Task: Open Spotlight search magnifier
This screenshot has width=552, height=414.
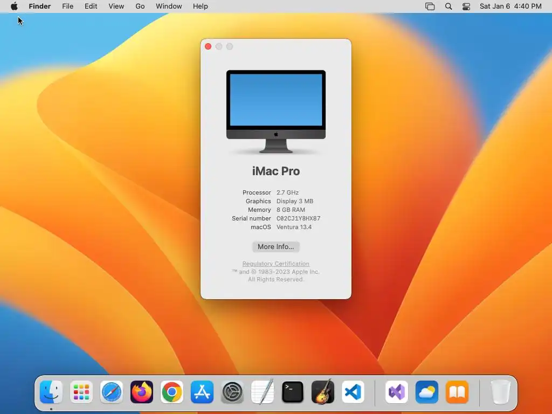Action: (448, 6)
